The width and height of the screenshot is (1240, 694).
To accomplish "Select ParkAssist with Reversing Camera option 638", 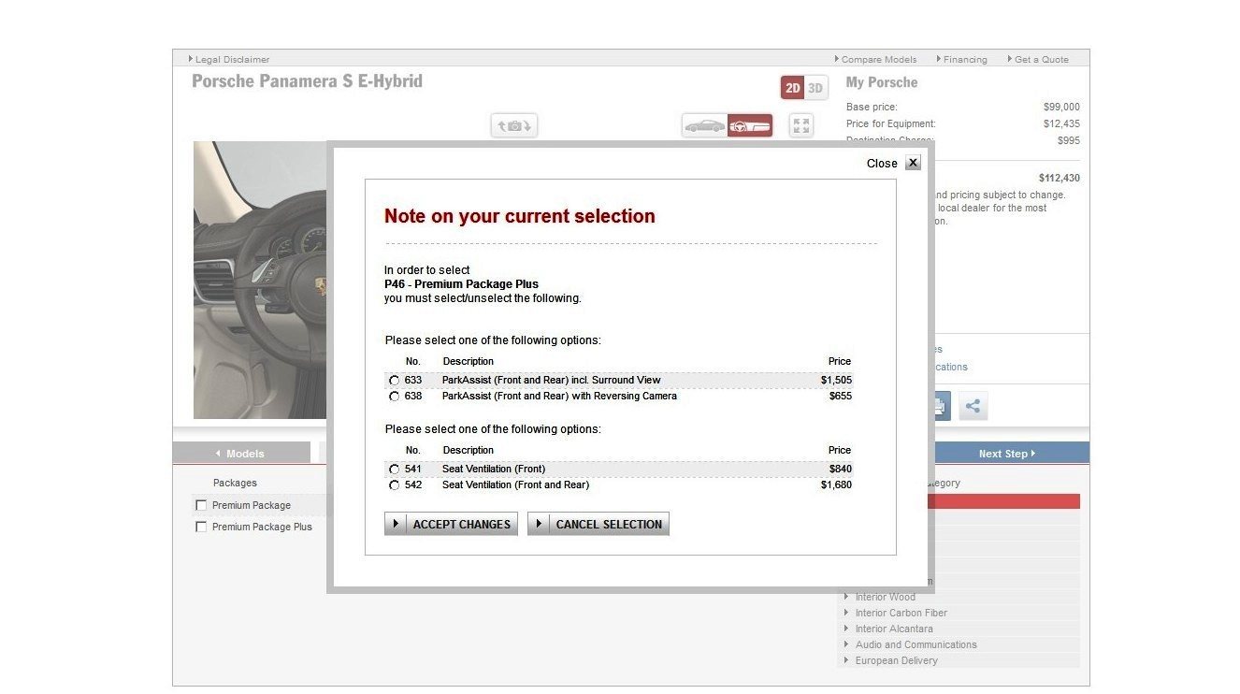I will click(x=394, y=397).
